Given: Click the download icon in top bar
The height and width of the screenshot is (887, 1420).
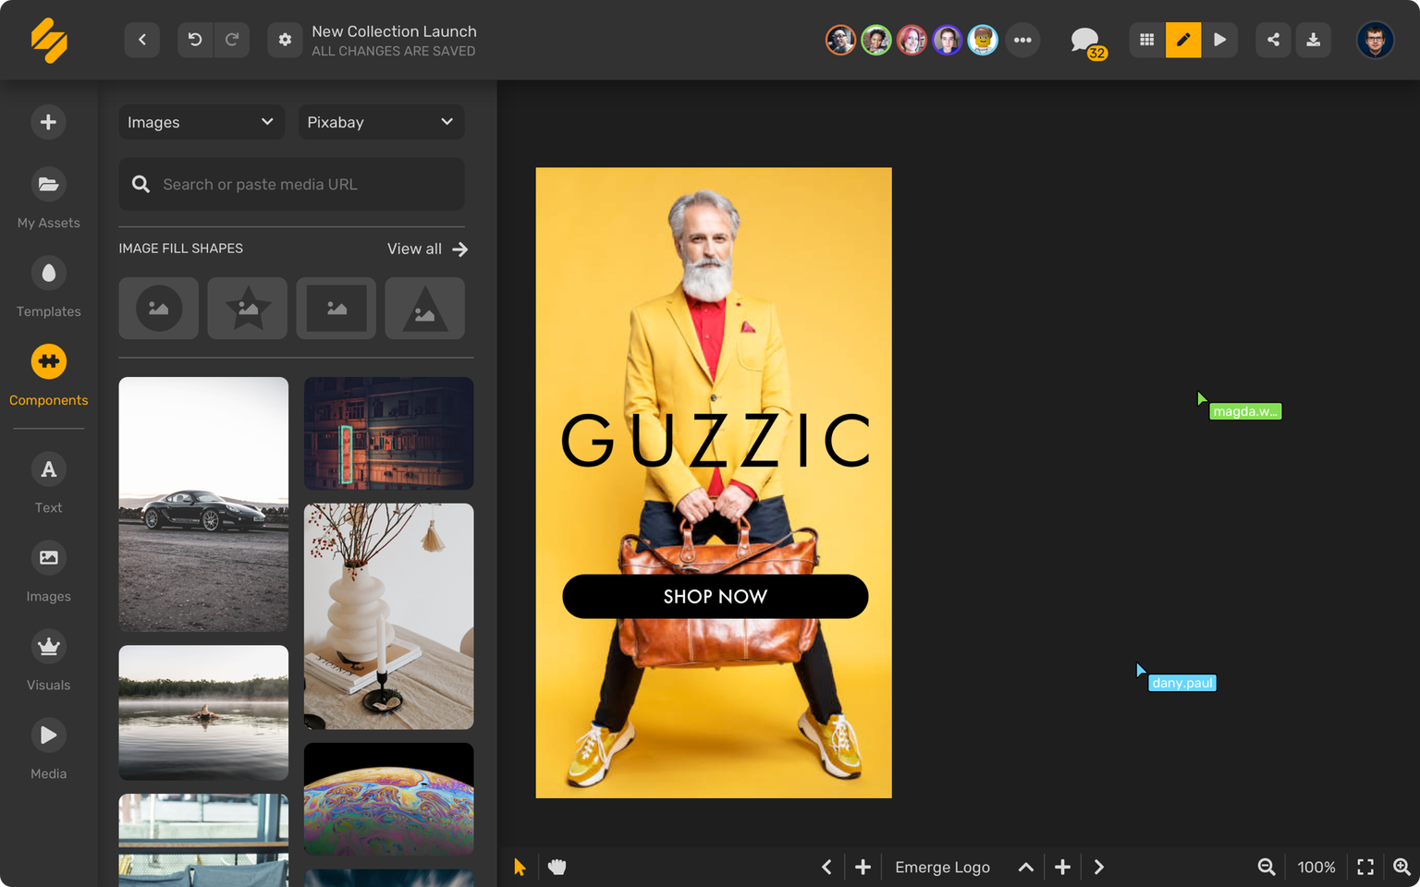Looking at the screenshot, I should (1313, 40).
